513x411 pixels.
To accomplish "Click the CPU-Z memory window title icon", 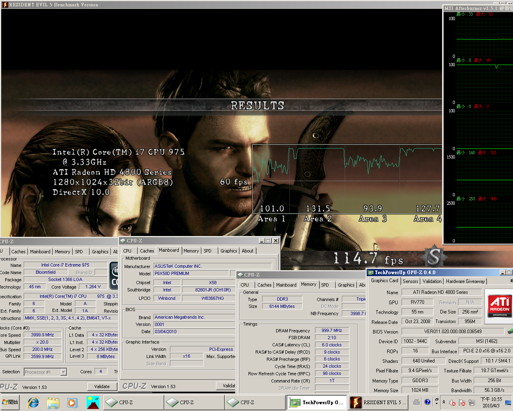I will point(240,275).
